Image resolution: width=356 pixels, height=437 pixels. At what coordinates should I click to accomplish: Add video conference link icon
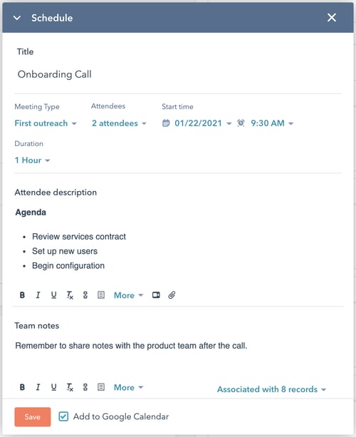click(156, 295)
